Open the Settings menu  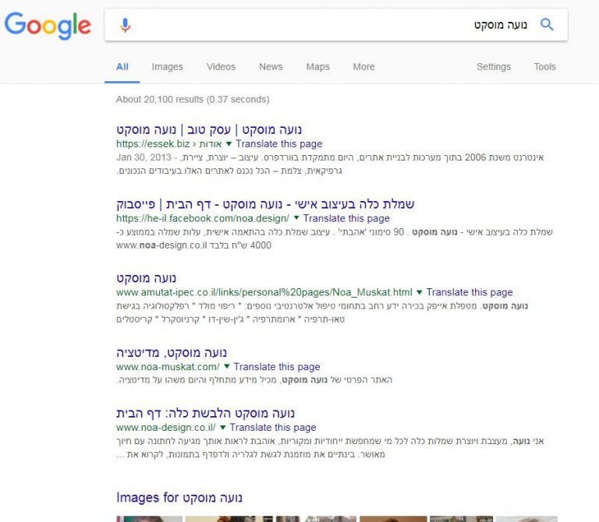(x=493, y=67)
